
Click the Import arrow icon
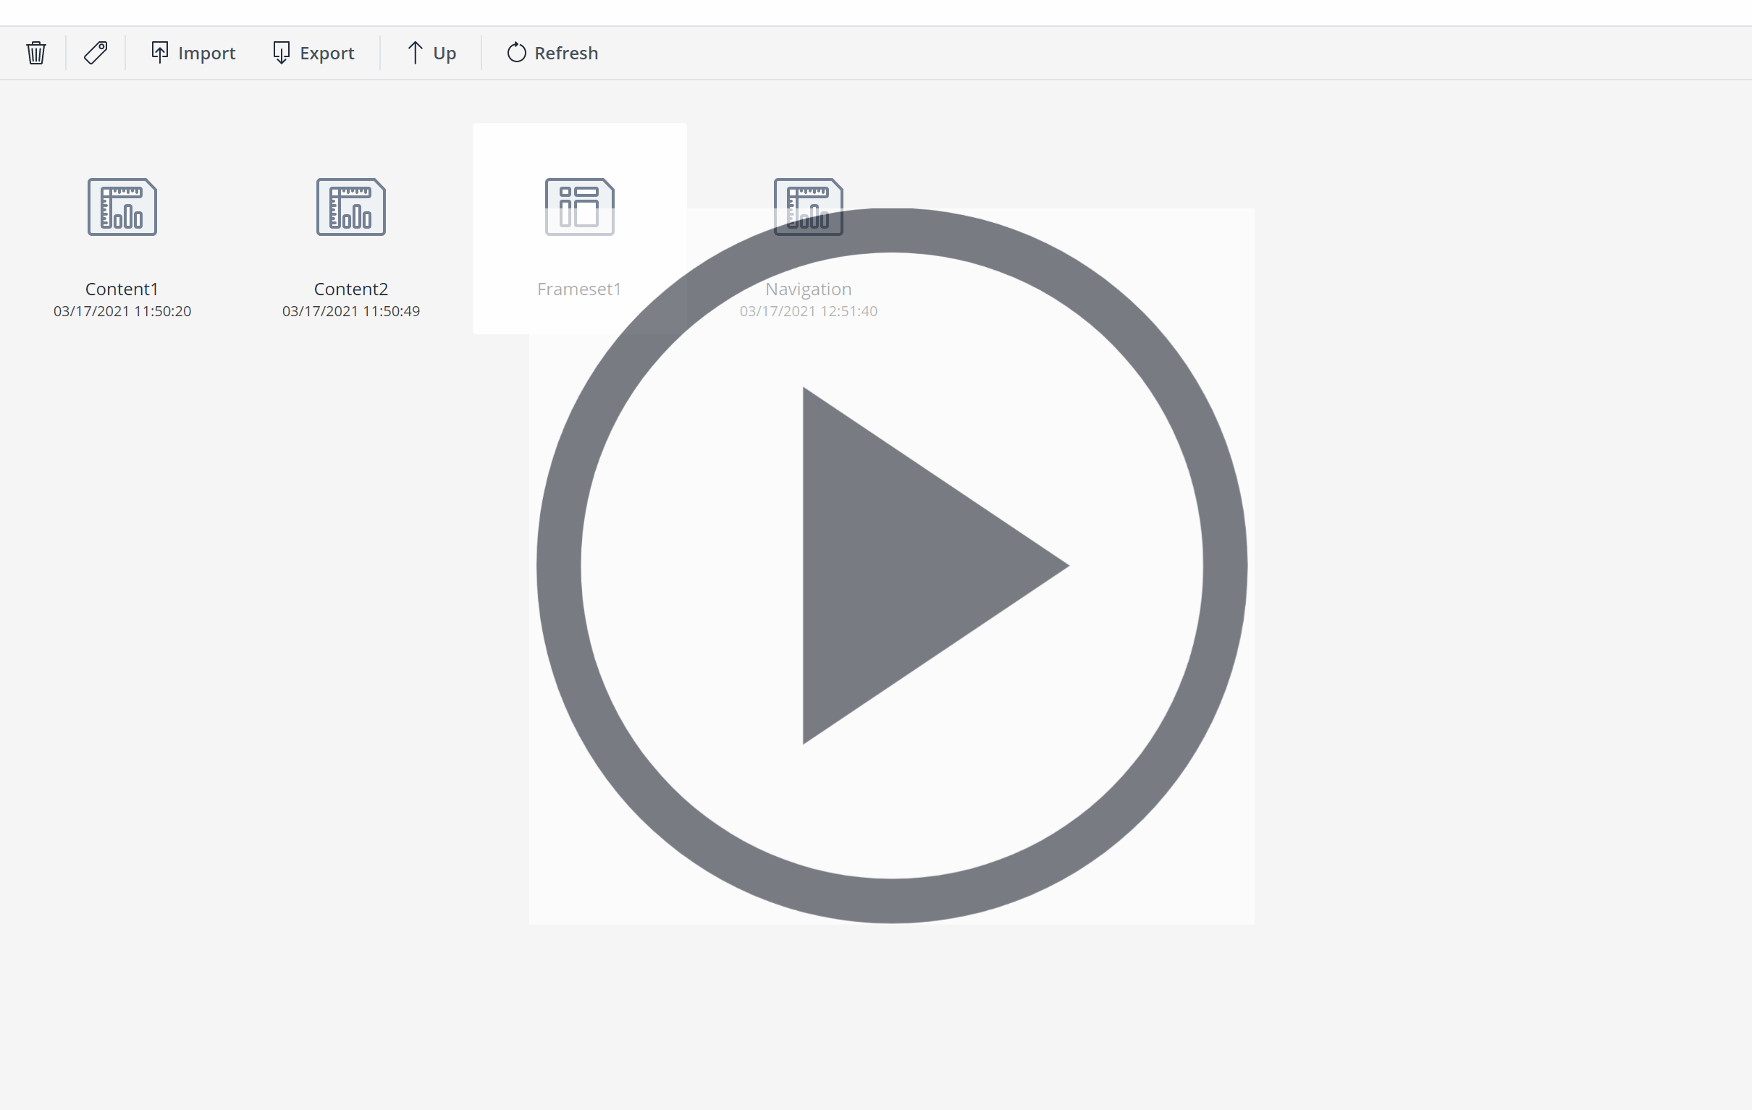pyautogui.click(x=159, y=52)
